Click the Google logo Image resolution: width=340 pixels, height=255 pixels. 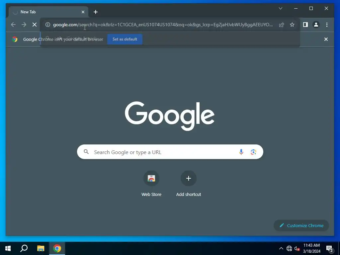(x=170, y=116)
